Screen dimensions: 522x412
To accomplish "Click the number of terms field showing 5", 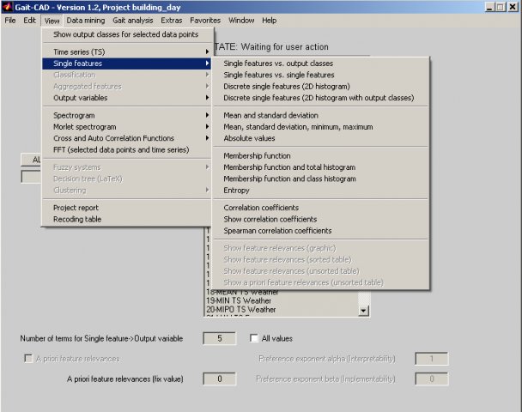I will [x=220, y=338].
